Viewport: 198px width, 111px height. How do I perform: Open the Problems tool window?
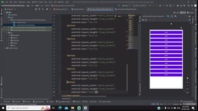(x=16, y=101)
